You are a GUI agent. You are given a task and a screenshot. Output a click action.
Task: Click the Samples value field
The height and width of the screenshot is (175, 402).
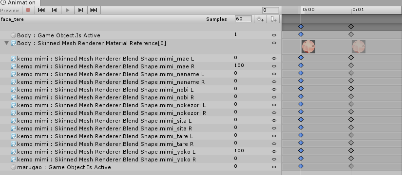click(243, 19)
